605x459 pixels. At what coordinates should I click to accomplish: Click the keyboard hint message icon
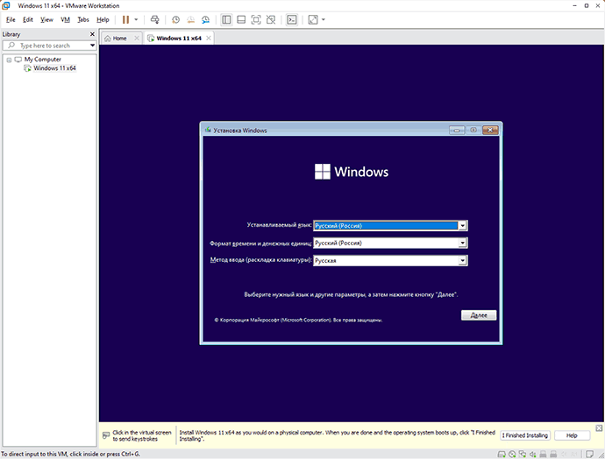point(106,435)
